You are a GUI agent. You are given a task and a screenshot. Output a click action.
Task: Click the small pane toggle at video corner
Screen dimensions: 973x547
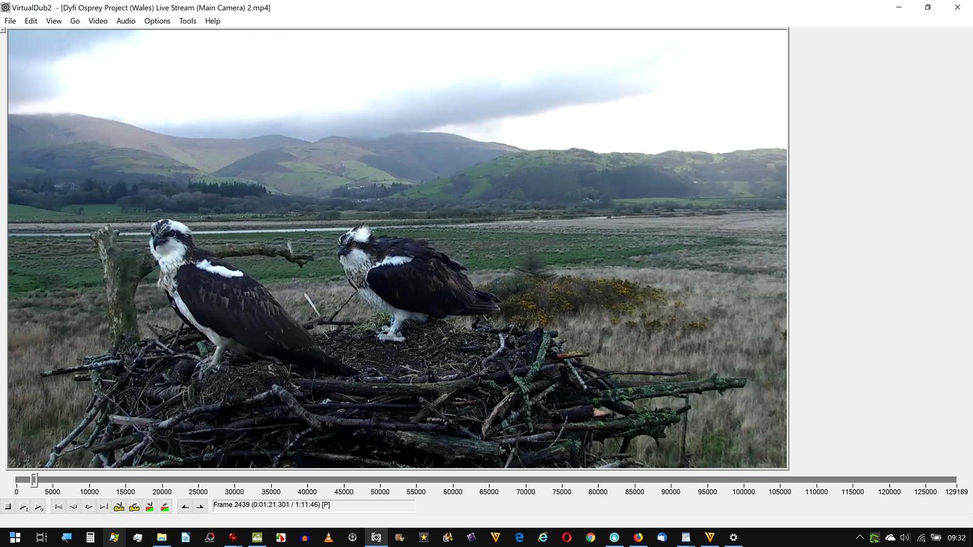point(2,30)
